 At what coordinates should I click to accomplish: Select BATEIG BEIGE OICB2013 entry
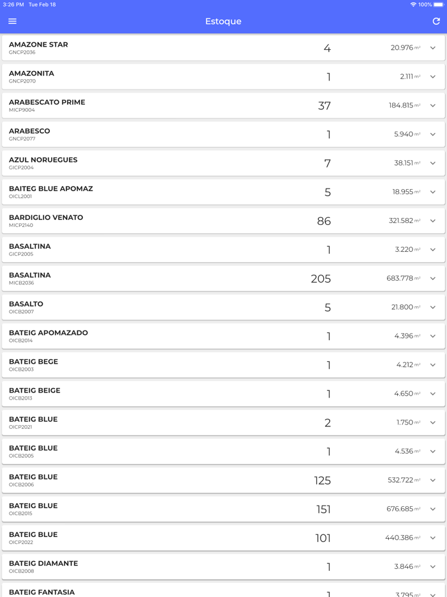click(34, 393)
